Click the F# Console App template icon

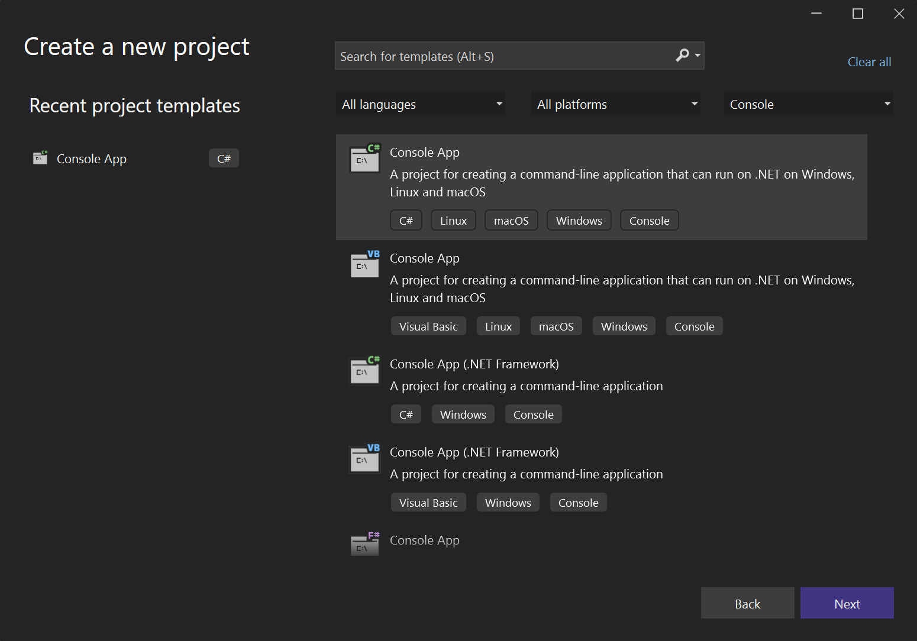364,543
